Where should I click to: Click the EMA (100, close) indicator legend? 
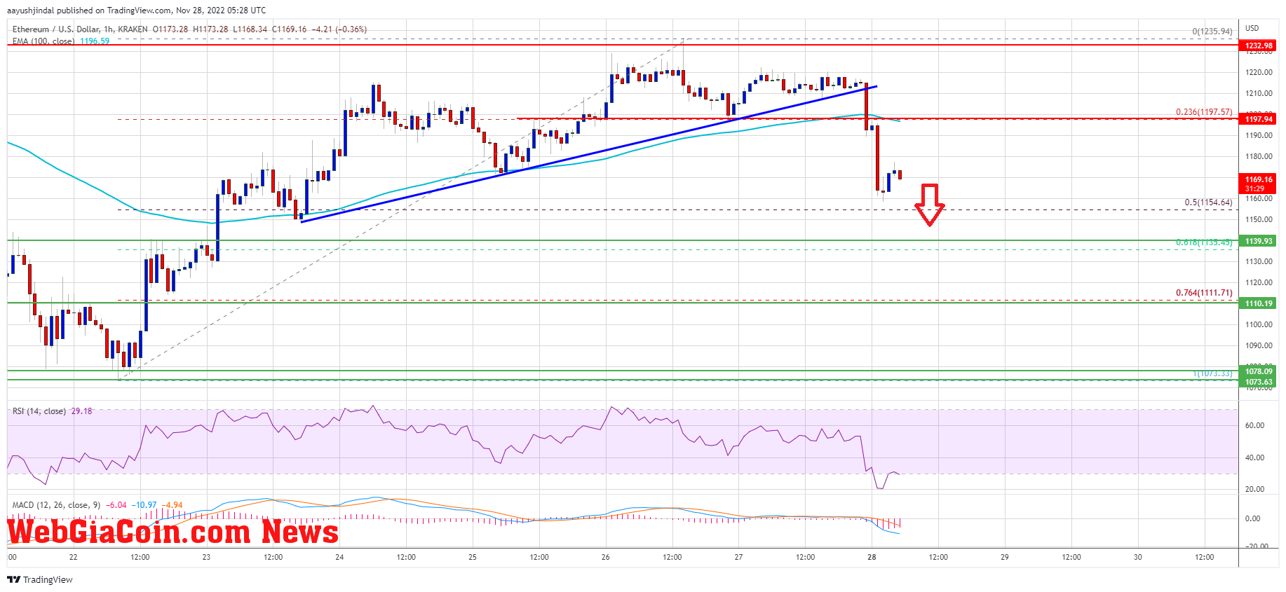43,41
